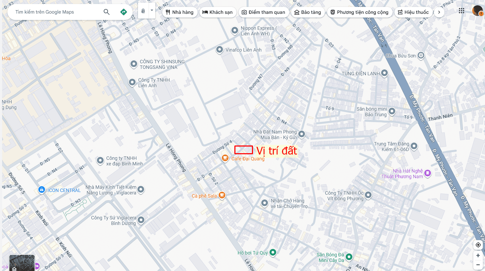The width and height of the screenshot is (485, 271).
Task: Show more category chips with arrow
Action: coord(439,12)
